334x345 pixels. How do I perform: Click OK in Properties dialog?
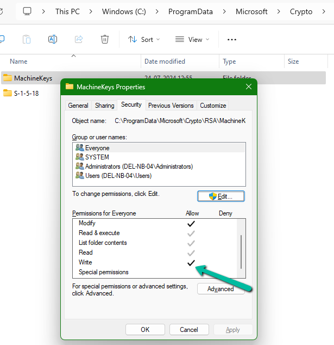pos(145,329)
